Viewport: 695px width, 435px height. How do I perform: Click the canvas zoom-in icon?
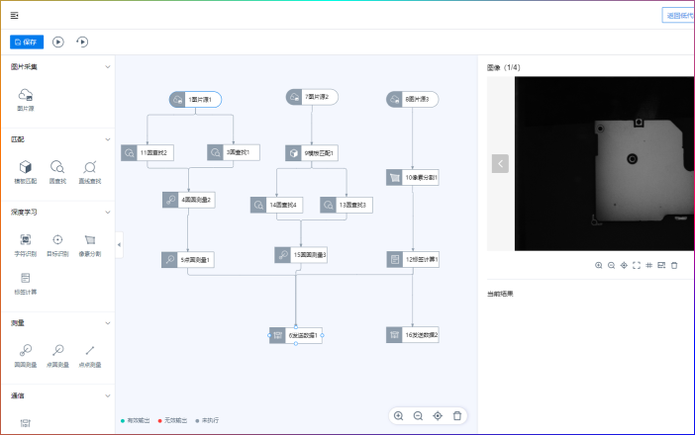pyautogui.click(x=398, y=416)
